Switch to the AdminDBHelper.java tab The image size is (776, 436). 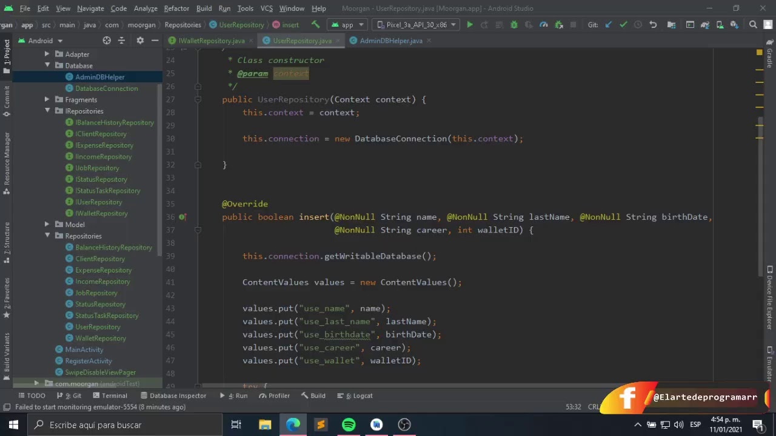(x=391, y=41)
